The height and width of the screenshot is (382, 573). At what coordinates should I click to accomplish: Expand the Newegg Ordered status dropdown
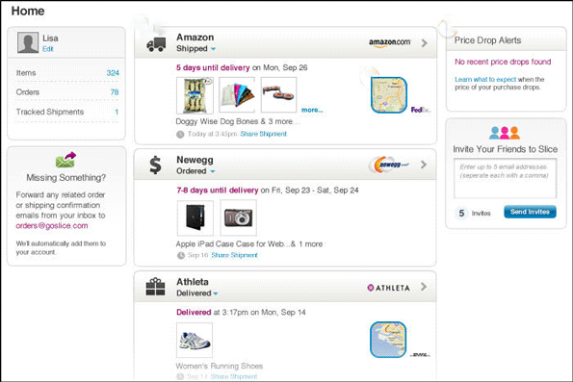(x=212, y=171)
